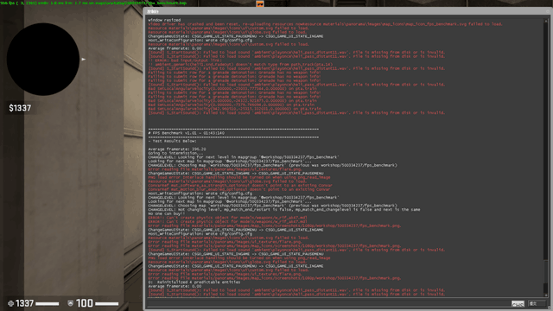Click the FPS Benchmark v1.01 header line
The image size is (553, 311).
[187, 133]
